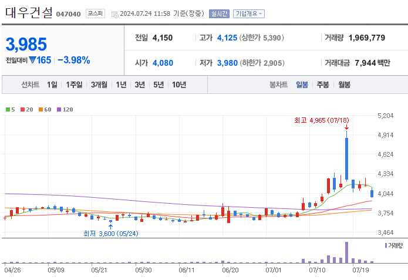Open the 10년 line chart

(179, 85)
